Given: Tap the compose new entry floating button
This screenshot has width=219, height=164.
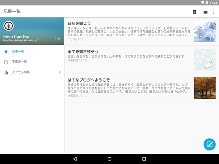Looking at the screenshot, I should (x=210, y=144).
